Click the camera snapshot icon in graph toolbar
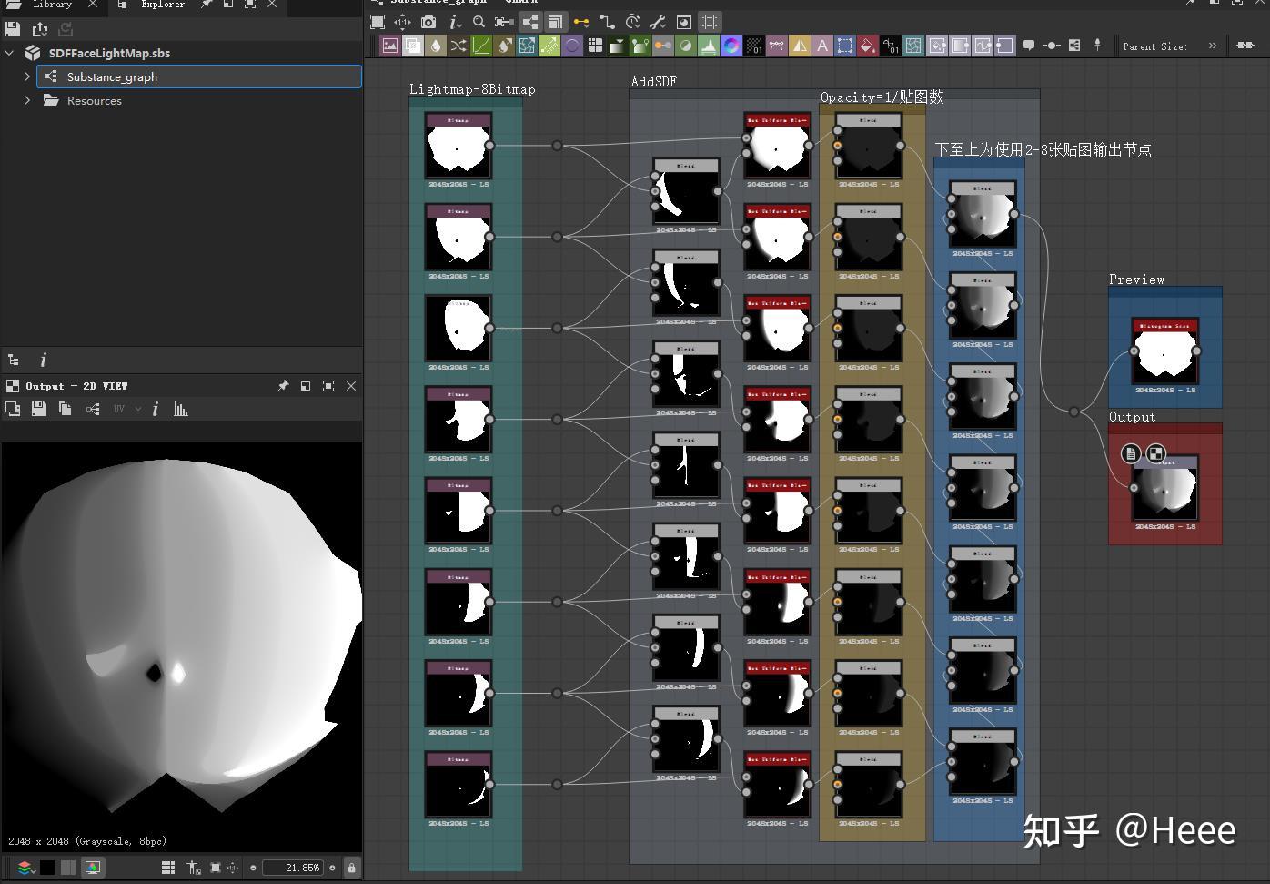The height and width of the screenshot is (884, 1270). point(428,22)
